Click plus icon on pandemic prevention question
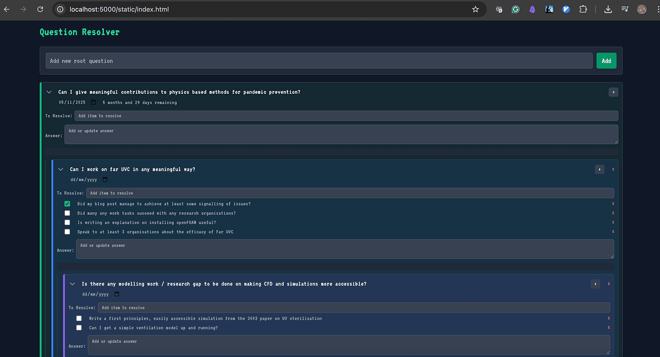The image size is (660, 357). click(x=613, y=92)
